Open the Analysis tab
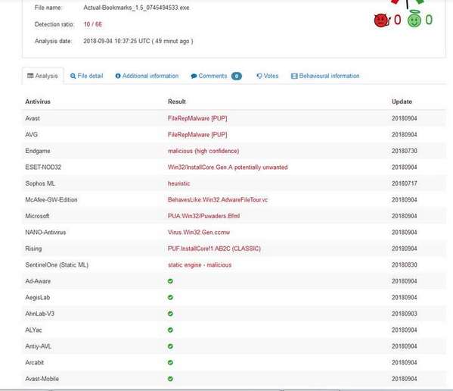The width and height of the screenshot is (453, 391). point(43,76)
